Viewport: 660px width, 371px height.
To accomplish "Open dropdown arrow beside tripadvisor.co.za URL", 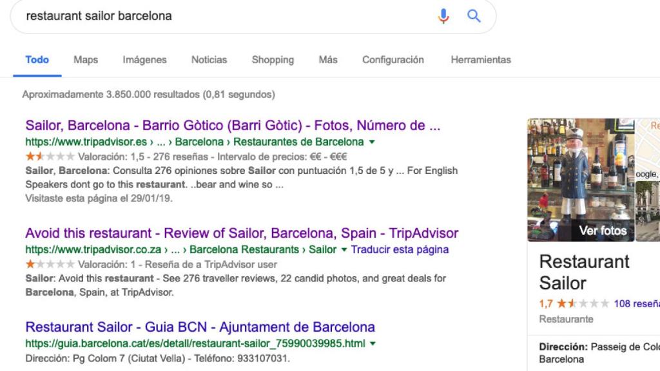I will coord(344,250).
